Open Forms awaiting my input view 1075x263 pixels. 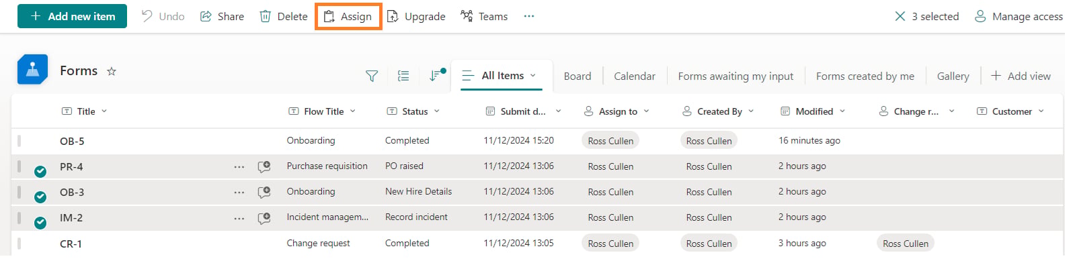click(735, 76)
